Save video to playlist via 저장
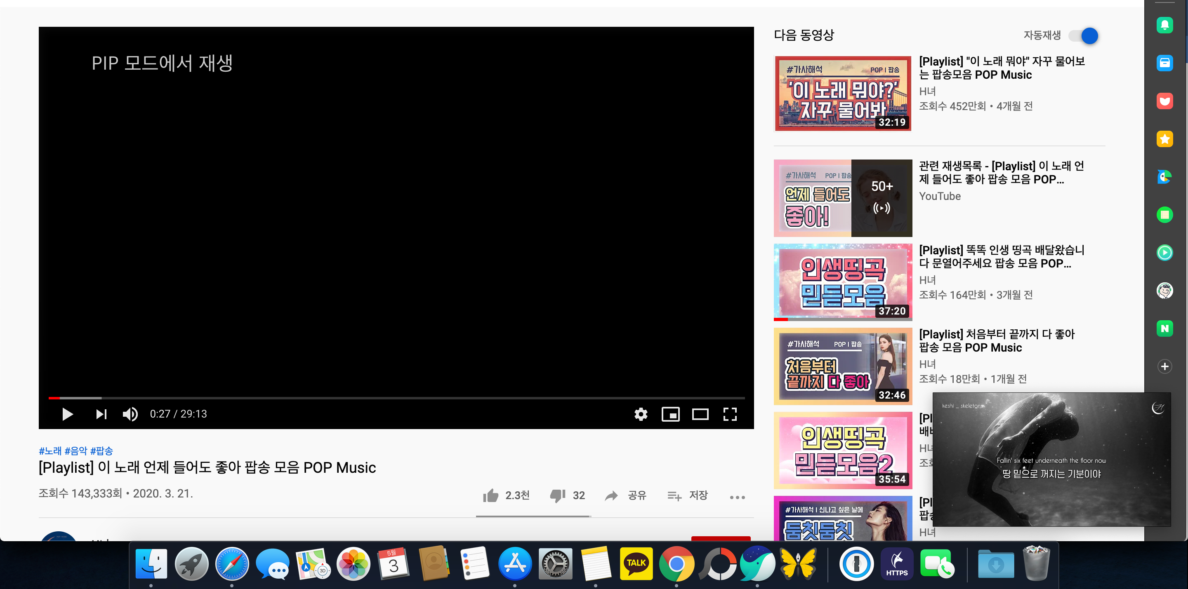The height and width of the screenshot is (589, 1188). click(x=687, y=495)
